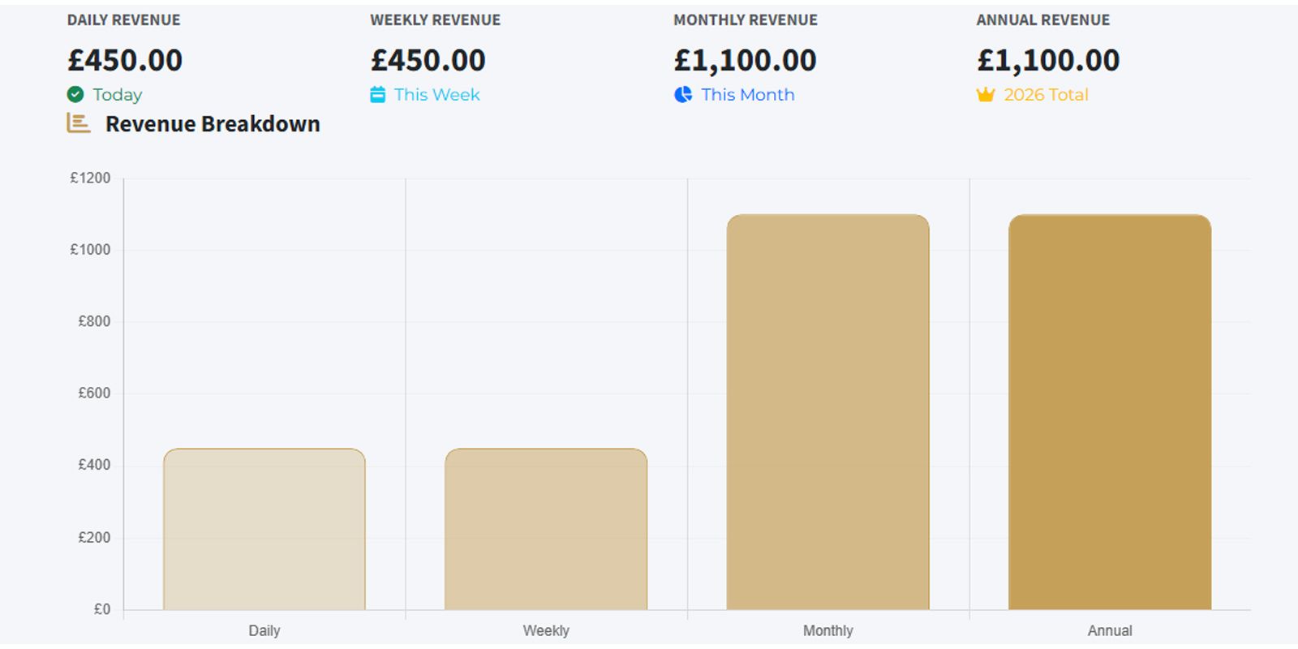Viewport: 1298px width, 649px height.
Task: Select the Today label text
Action: pos(118,95)
